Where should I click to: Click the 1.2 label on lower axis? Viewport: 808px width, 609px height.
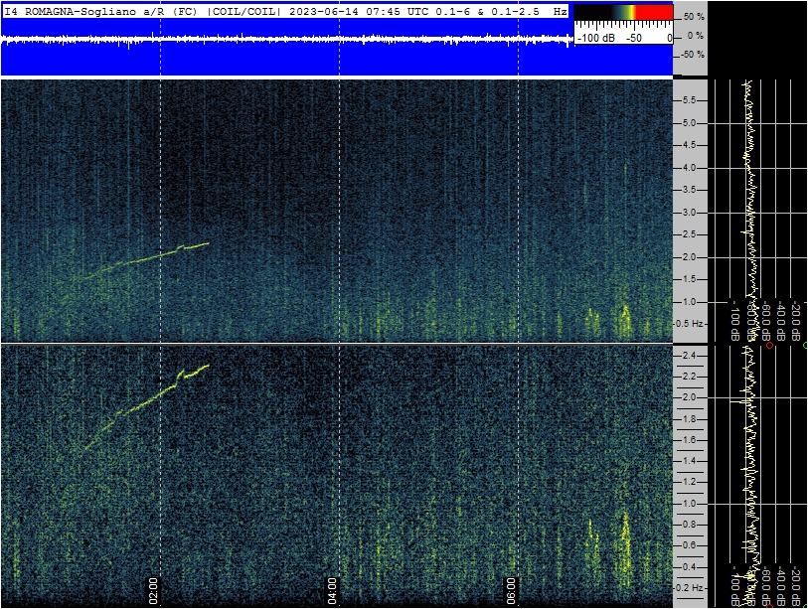tap(689, 482)
